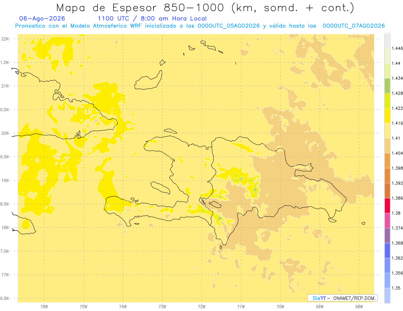This screenshot has width=403, height=311.
Task: Select the date label '06-Ago-2026'
Action: [42, 18]
